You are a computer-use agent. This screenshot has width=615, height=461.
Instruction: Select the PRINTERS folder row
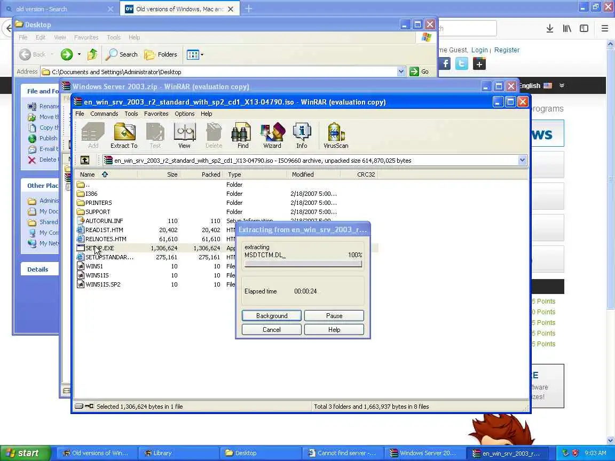[226, 203]
